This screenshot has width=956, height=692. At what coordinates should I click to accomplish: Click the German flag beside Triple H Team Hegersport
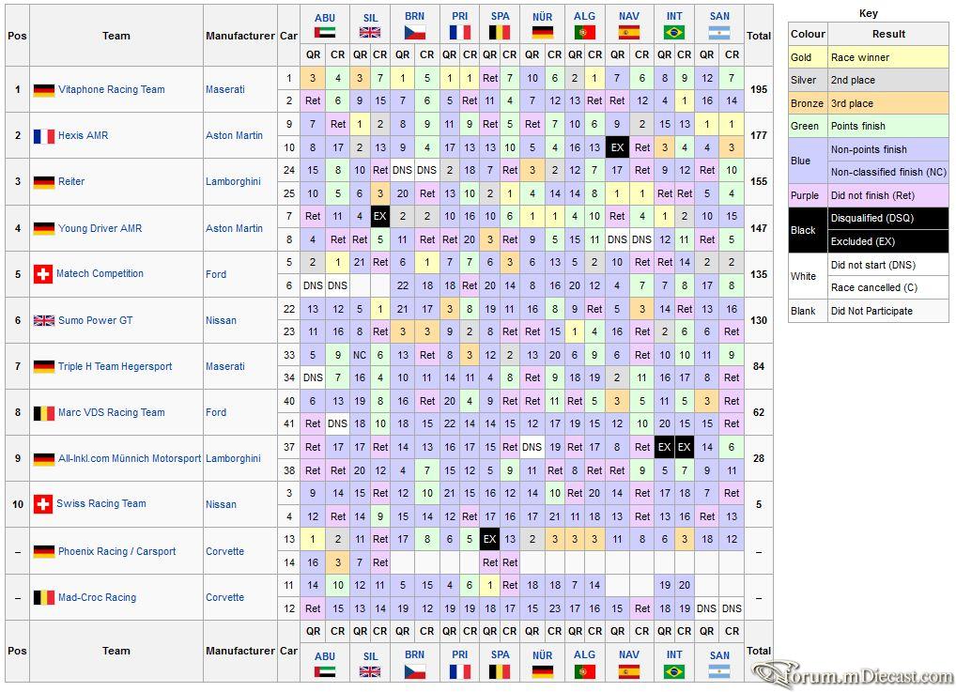click(x=44, y=366)
